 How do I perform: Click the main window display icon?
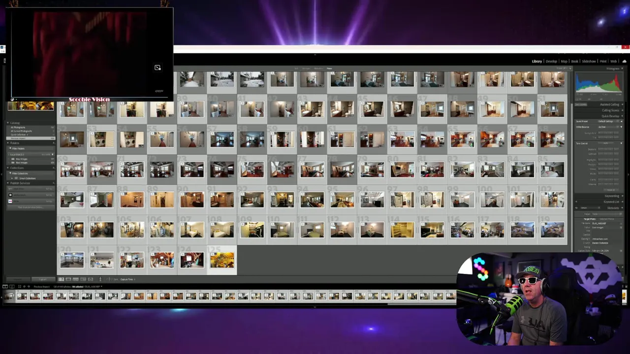(5, 286)
